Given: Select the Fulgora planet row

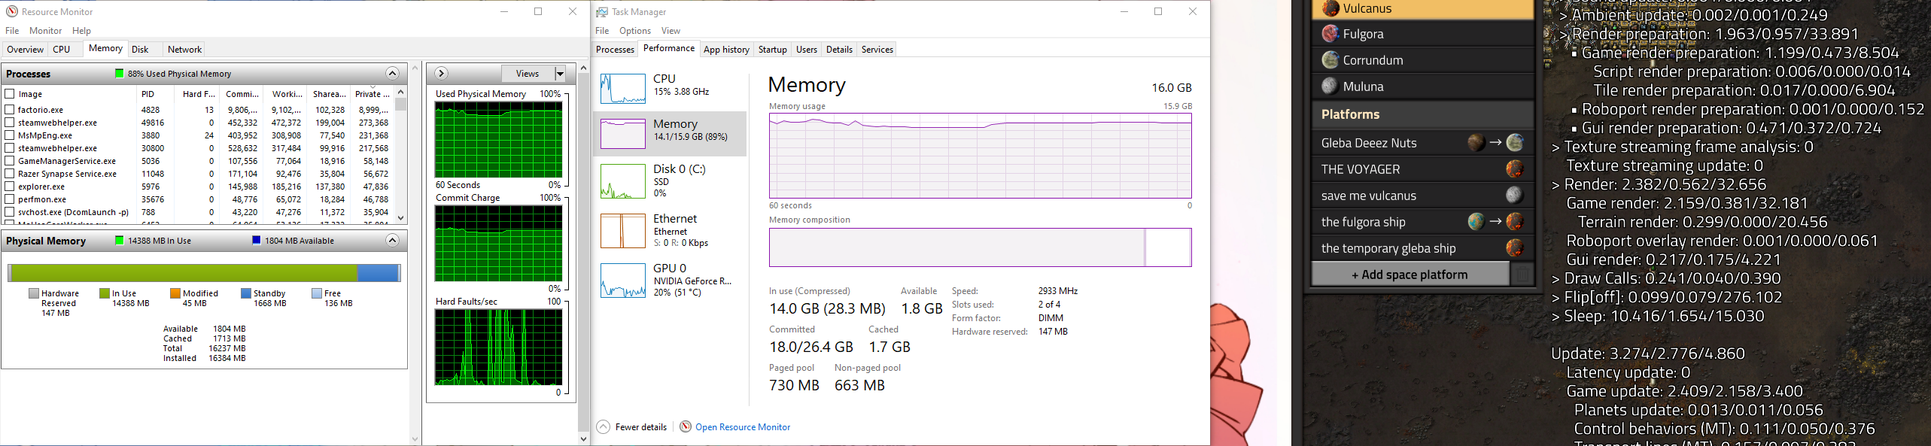Looking at the screenshot, I should click(x=1422, y=34).
